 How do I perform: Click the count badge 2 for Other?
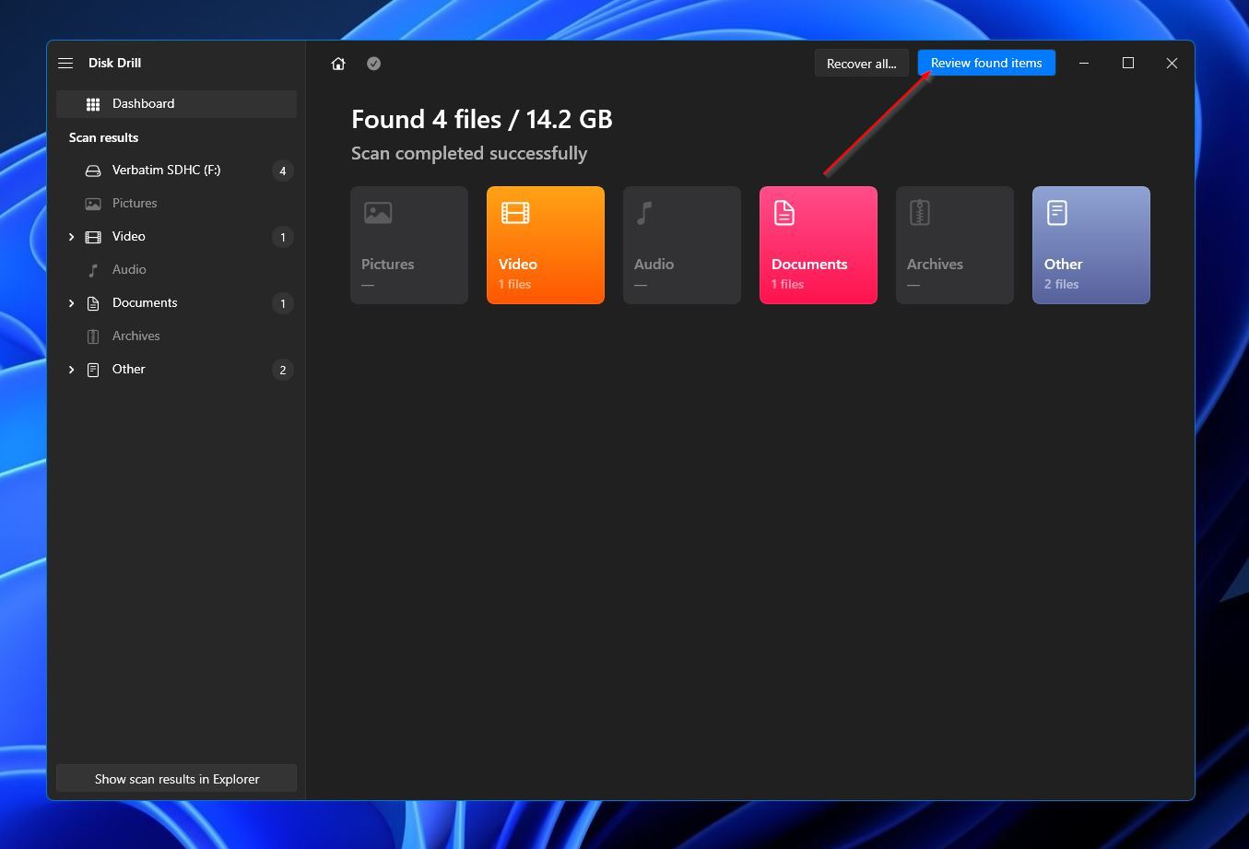pyautogui.click(x=283, y=370)
